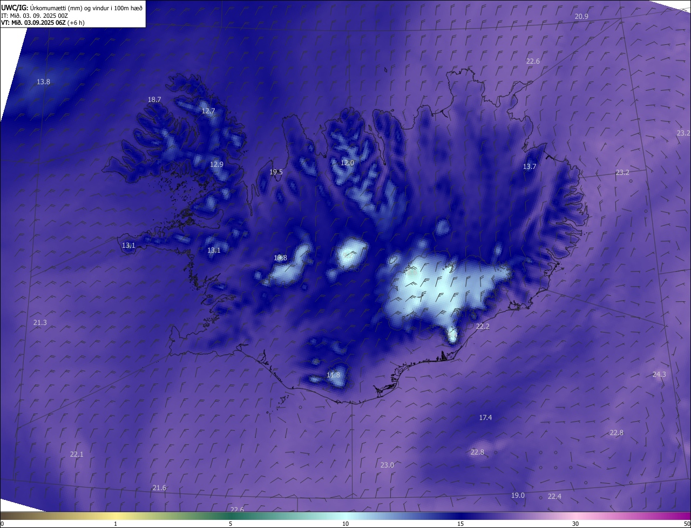This screenshot has width=691, height=528.
Task: Click the colour scale tick label 50
Action: pyautogui.click(x=687, y=524)
